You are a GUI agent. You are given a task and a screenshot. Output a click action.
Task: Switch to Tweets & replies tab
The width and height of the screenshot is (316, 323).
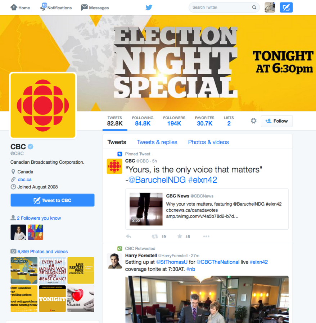click(x=157, y=142)
